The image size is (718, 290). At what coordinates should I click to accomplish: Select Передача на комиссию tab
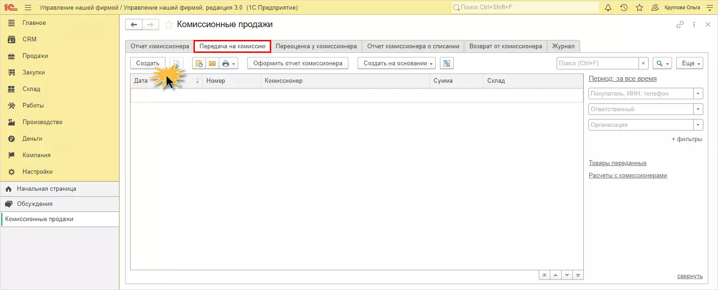[232, 46]
